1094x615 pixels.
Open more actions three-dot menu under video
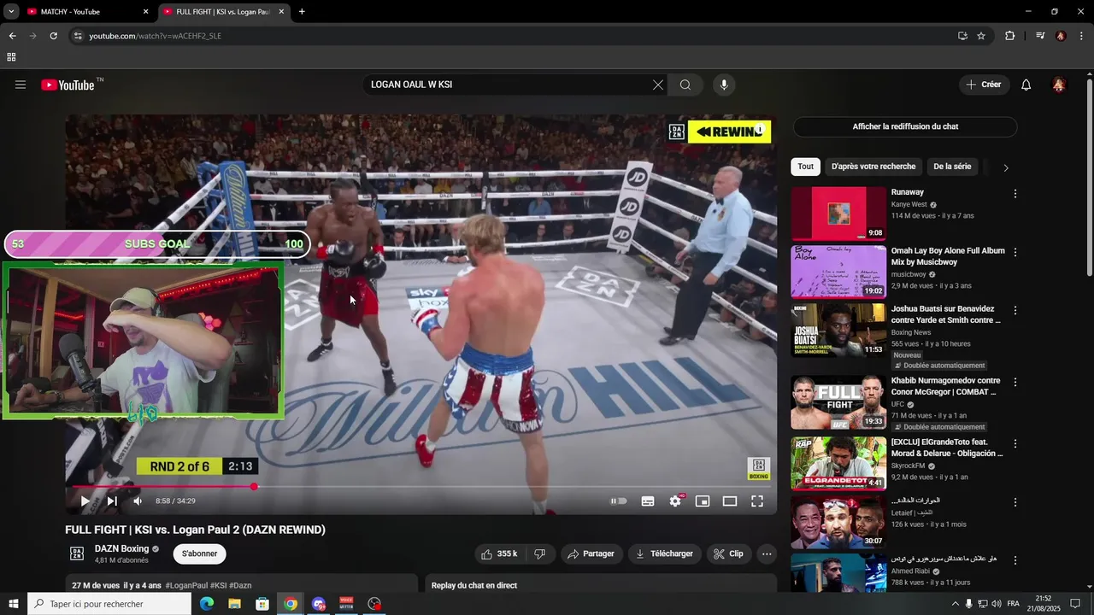(x=767, y=553)
